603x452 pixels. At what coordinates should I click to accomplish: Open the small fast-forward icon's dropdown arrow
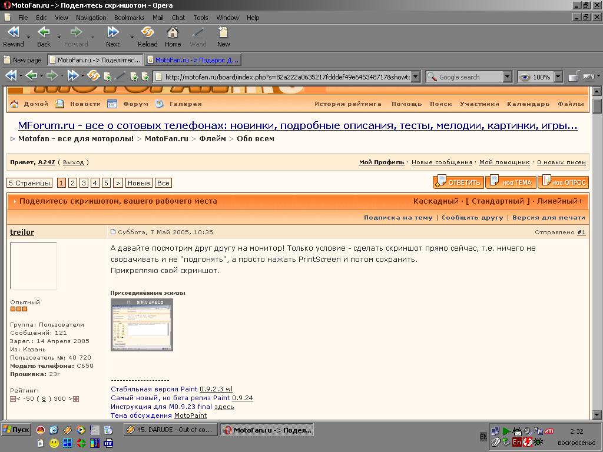pyautogui.click(x=82, y=76)
